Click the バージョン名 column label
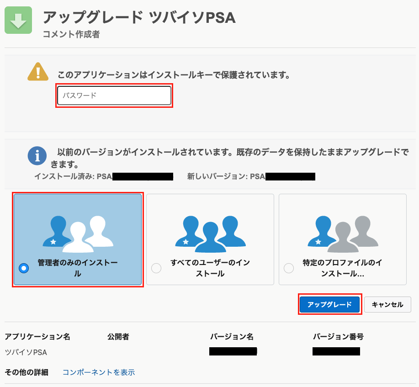 [x=232, y=337]
